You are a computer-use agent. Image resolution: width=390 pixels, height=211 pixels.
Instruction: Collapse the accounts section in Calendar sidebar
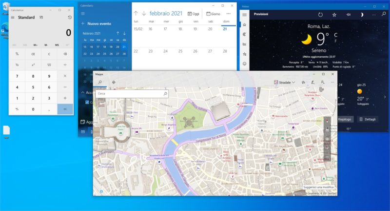(83, 92)
